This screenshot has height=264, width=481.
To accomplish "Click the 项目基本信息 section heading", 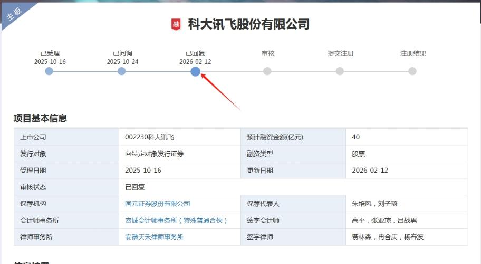I will [x=40, y=118].
